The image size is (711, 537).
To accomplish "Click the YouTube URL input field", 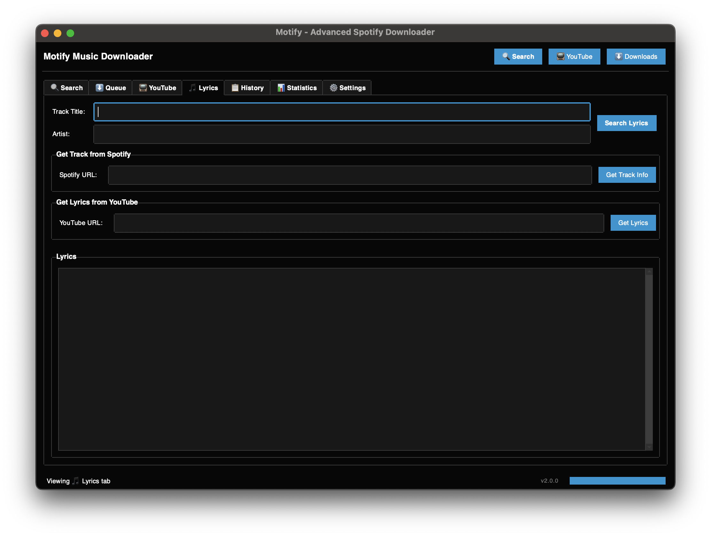I will pos(359,223).
